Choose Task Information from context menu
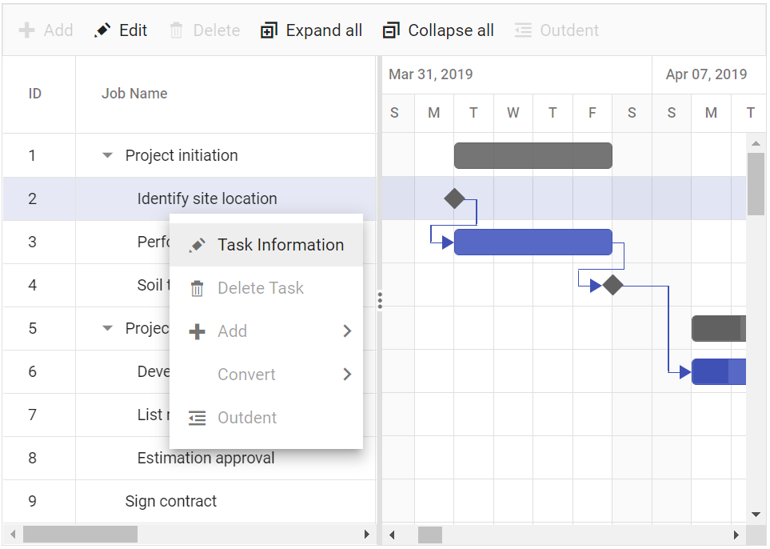Image resolution: width=770 pixels, height=549 pixels. pyautogui.click(x=280, y=245)
